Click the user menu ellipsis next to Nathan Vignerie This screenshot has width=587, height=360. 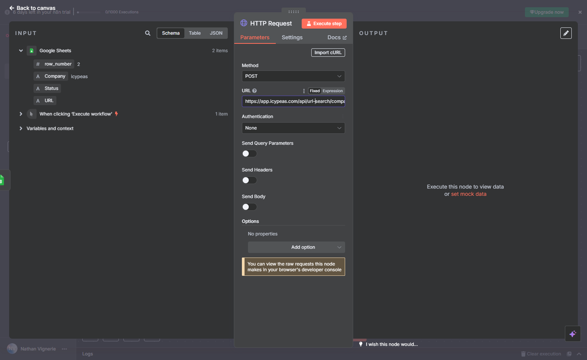coord(64,349)
